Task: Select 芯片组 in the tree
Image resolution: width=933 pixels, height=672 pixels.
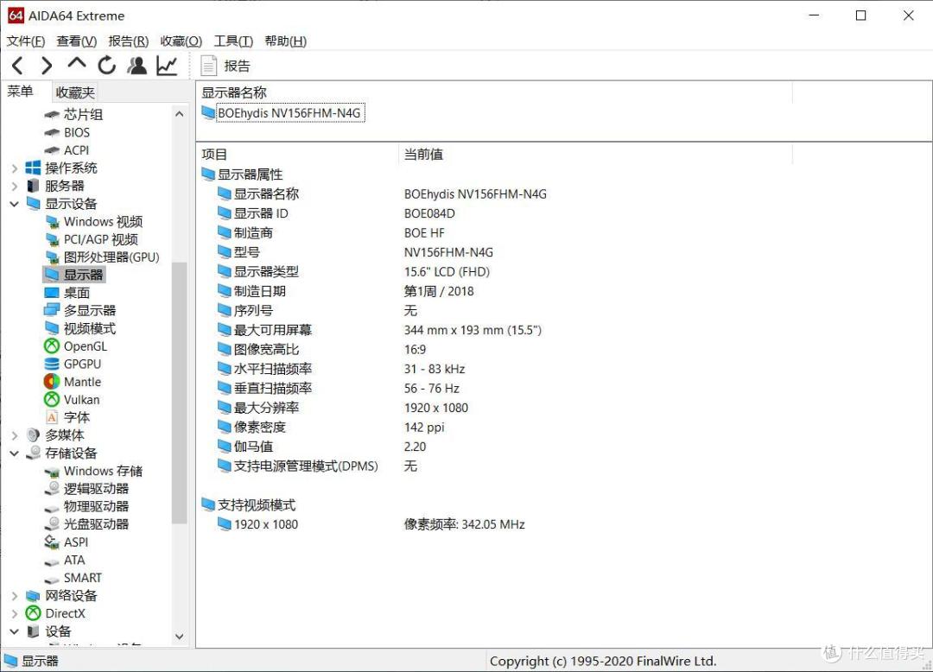Action: coord(83,114)
